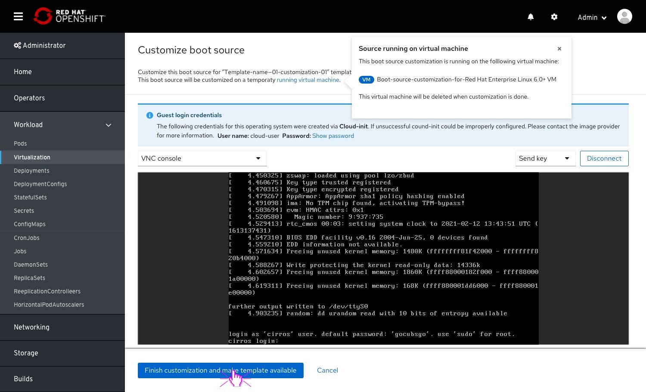Screen dimensions: 646x392
Task: Collapse the Workload section
Action: (x=109, y=125)
